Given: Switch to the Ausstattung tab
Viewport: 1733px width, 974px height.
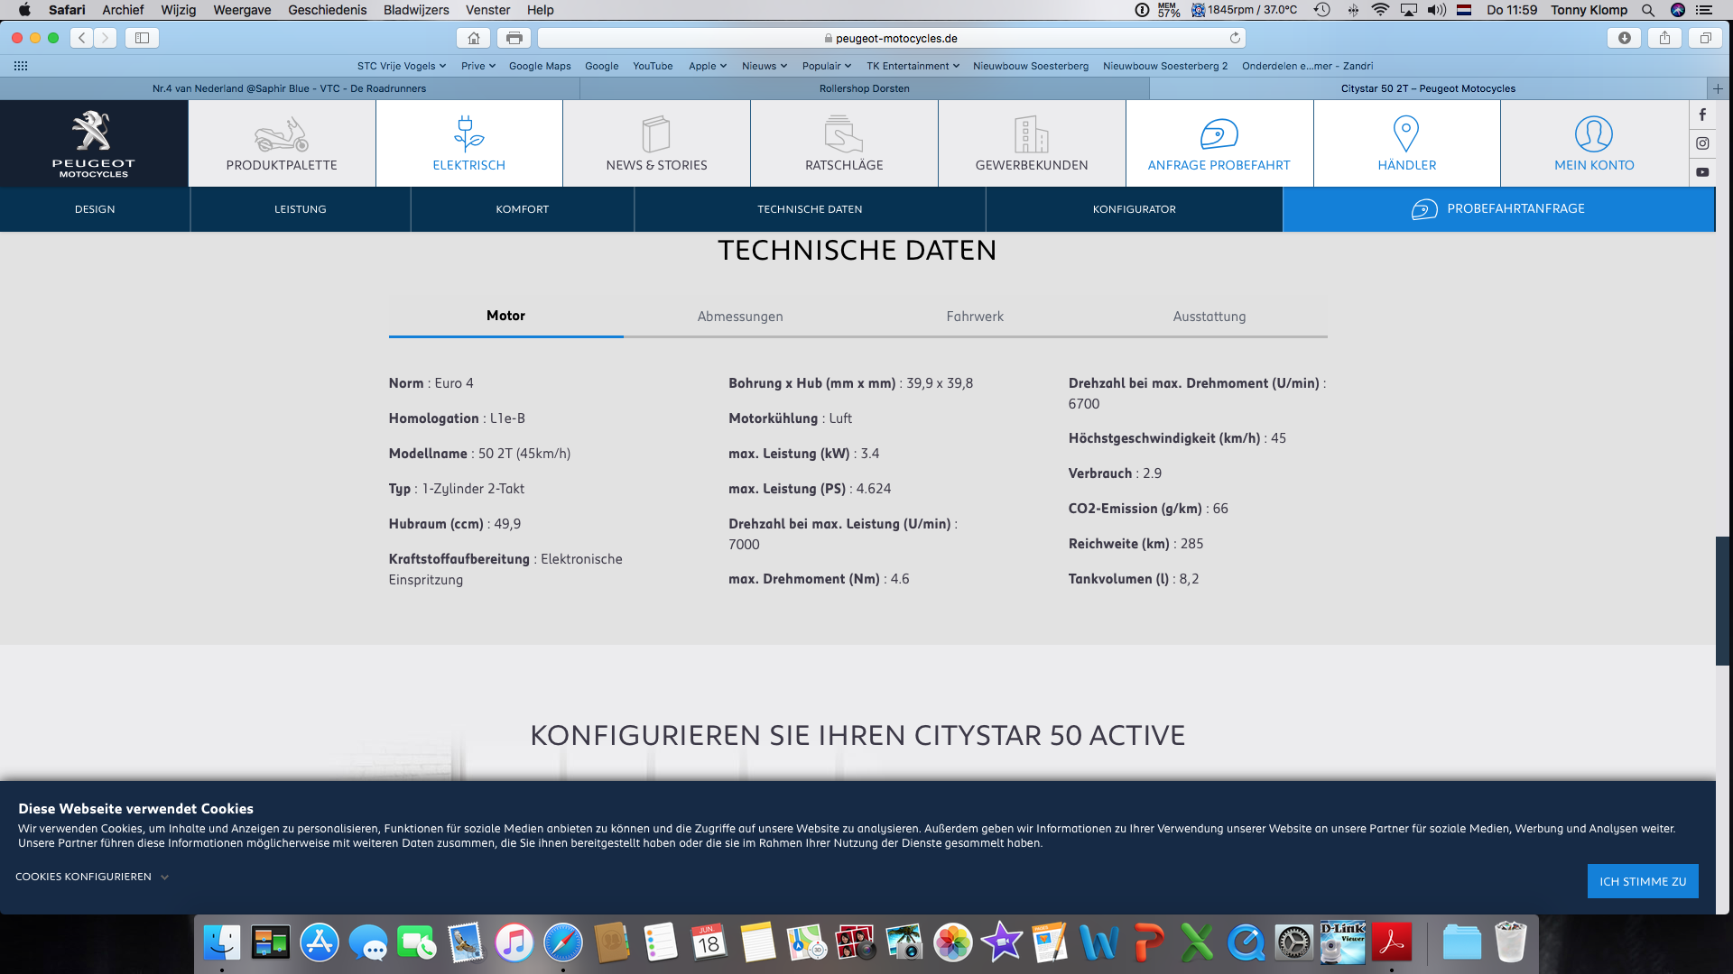Looking at the screenshot, I should [1209, 317].
